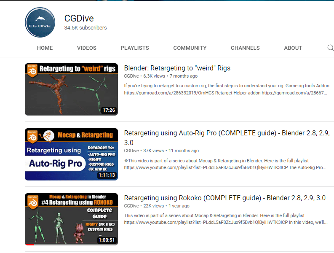Play the Auto-Rig Pro video thumbnail

[x=71, y=154]
